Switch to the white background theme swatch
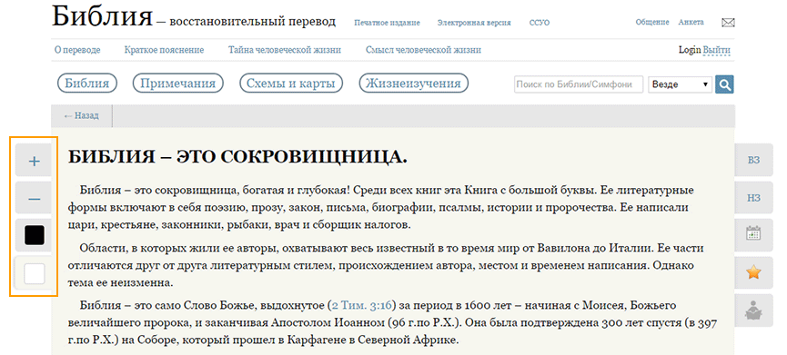The image size is (787, 355). [x=35, y=273]
